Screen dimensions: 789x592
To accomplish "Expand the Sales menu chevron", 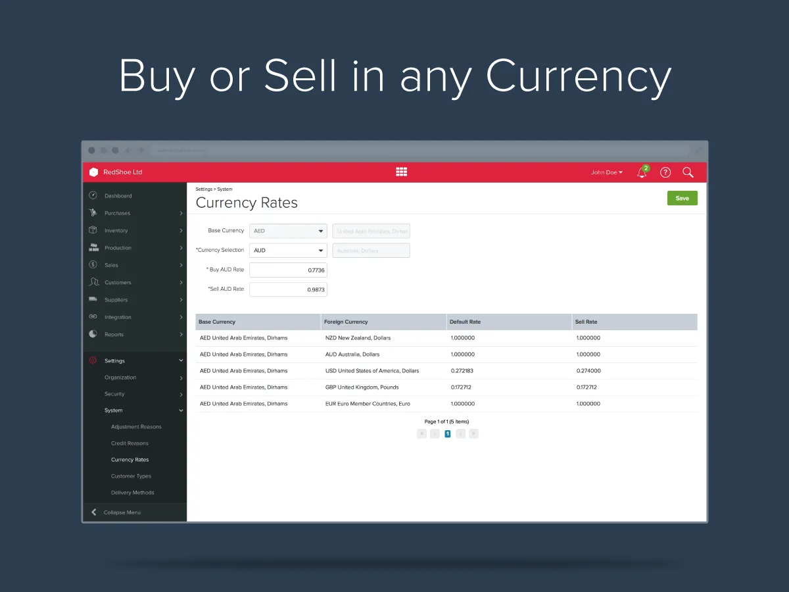I will tap(181, 265).
